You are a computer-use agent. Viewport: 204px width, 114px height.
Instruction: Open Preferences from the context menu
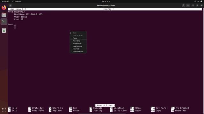coord(78,44)
